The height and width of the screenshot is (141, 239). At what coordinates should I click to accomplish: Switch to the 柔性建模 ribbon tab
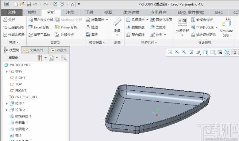tap(131, 12)
